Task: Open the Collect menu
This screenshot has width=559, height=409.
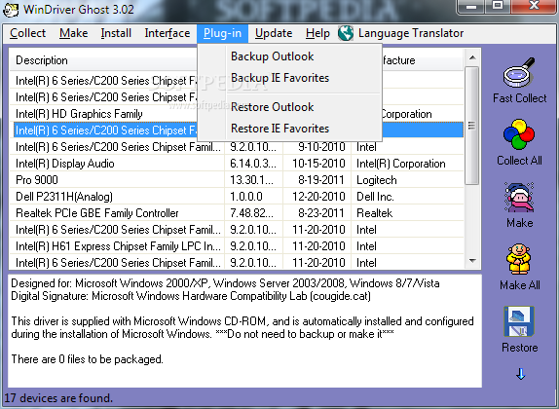Action: [27, 33]
